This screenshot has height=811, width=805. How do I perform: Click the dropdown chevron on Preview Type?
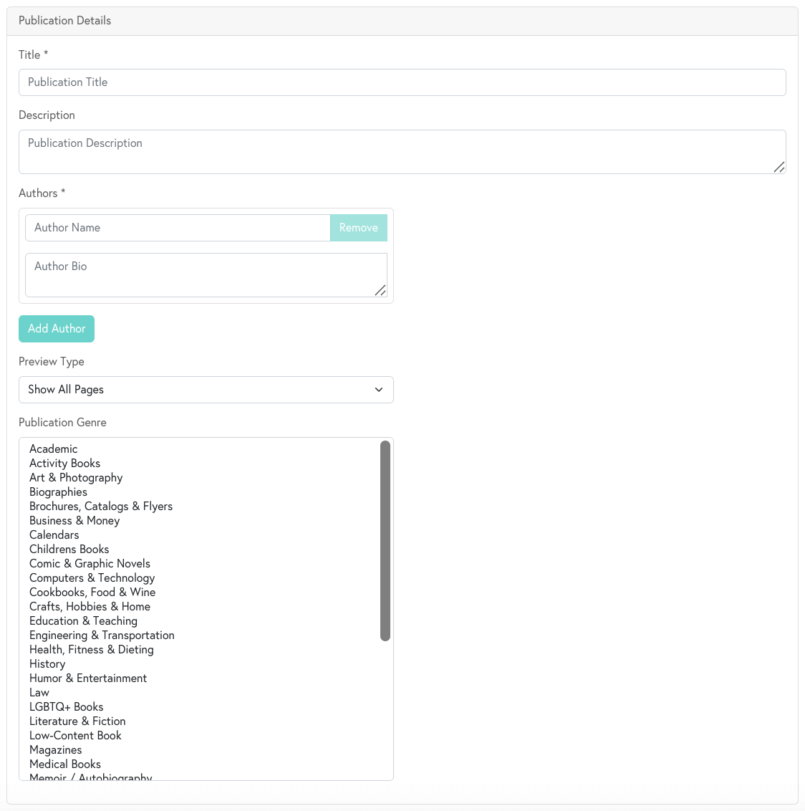coord(379,390)
